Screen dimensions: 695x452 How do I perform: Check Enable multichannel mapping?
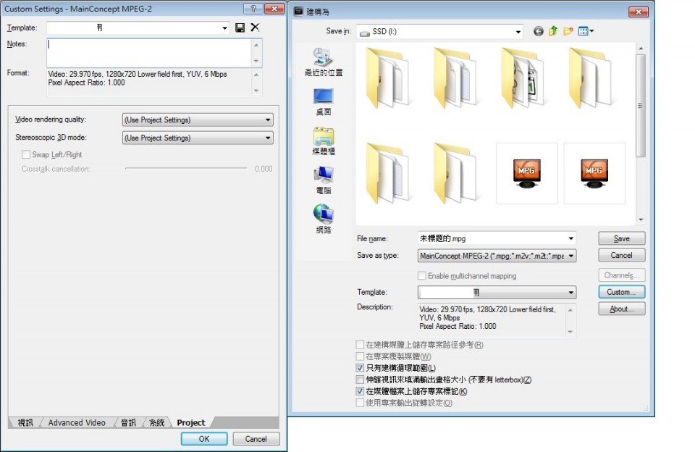point(422,275)
